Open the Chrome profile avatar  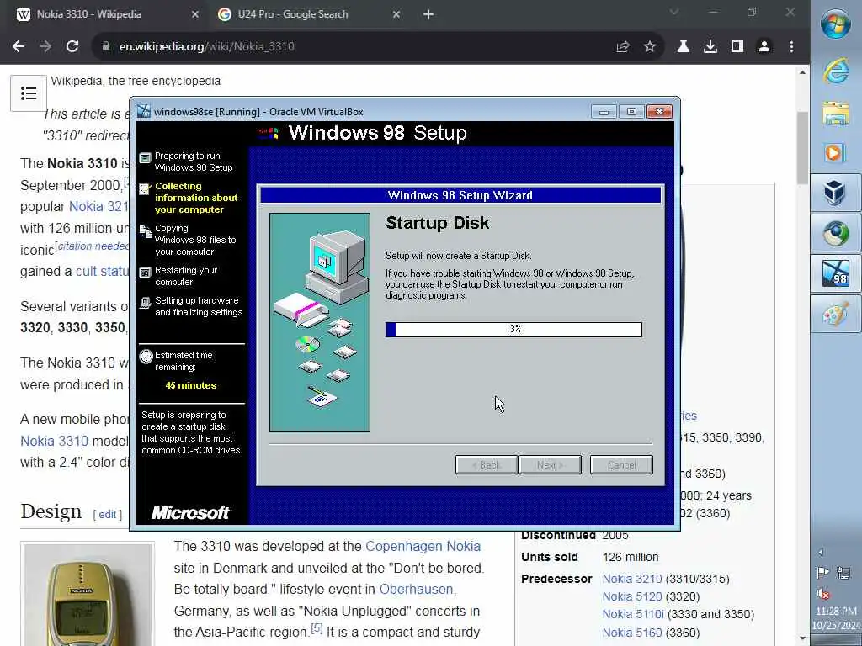pyautogui.click(x=764, y=47)
